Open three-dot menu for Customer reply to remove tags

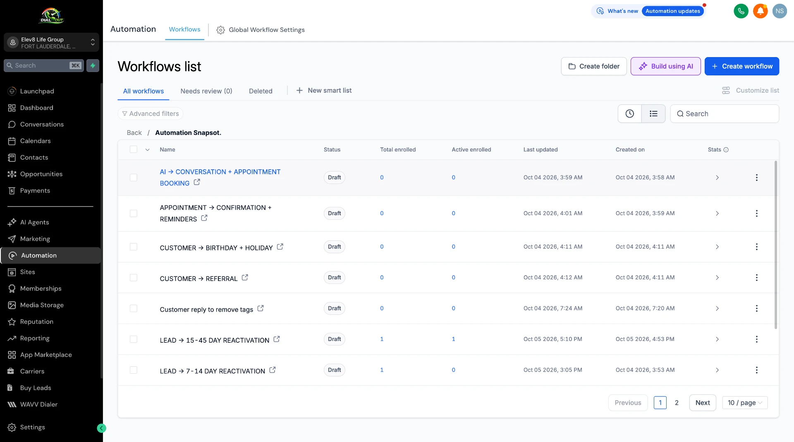(756, 308)
